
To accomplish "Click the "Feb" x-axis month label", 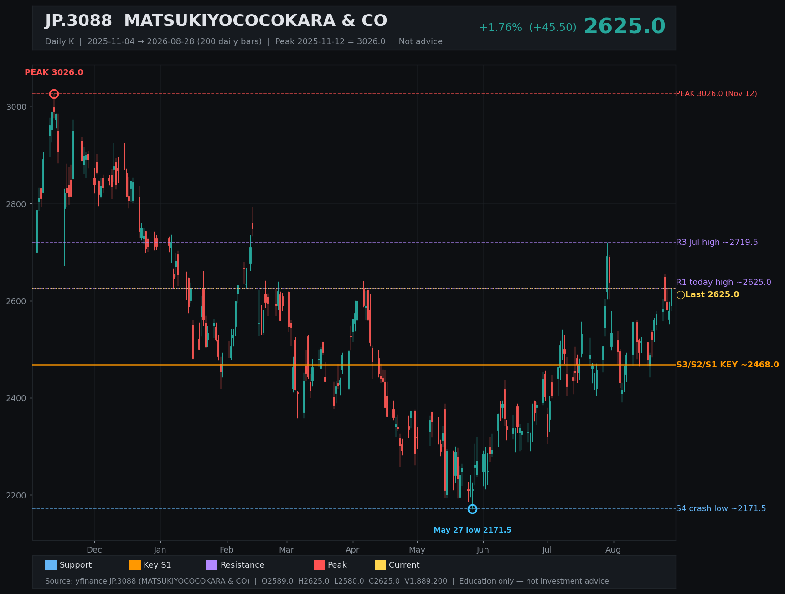I will (227, 550).
